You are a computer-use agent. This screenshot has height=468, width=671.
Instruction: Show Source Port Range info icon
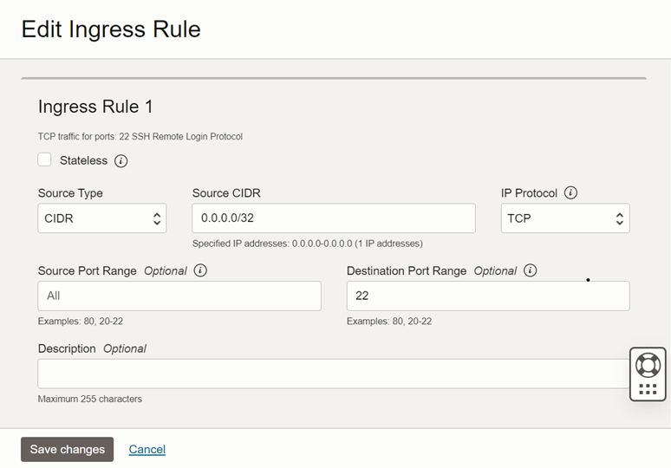click(x=200, y=270)
